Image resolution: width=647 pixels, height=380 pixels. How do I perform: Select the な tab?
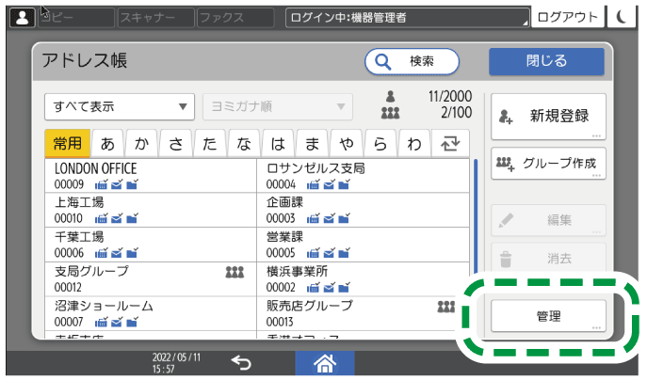(244, 143)
